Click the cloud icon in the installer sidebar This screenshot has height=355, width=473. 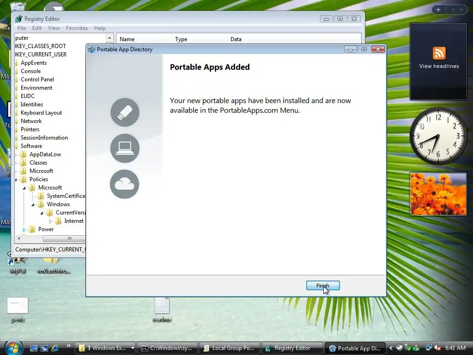pos(125,184)
